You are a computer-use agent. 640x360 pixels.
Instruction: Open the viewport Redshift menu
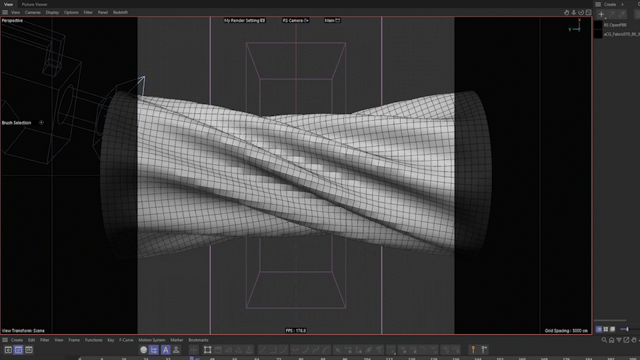point(121,12)
